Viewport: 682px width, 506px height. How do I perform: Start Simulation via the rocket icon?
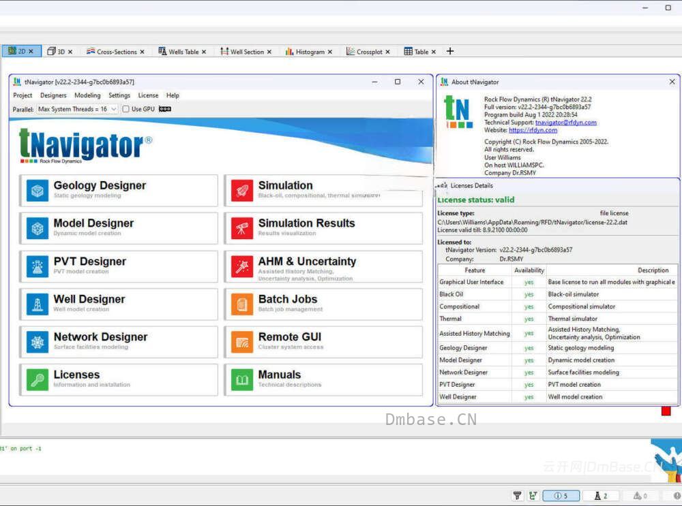pyautogui.click(x=242, y=191)
